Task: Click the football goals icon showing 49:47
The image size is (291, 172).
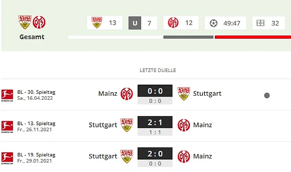Action: [x=214, y=23]
